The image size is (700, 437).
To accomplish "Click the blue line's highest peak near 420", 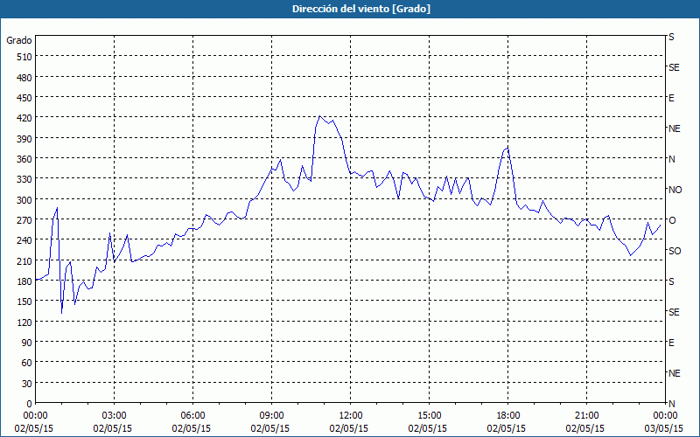I will (320, 116).
